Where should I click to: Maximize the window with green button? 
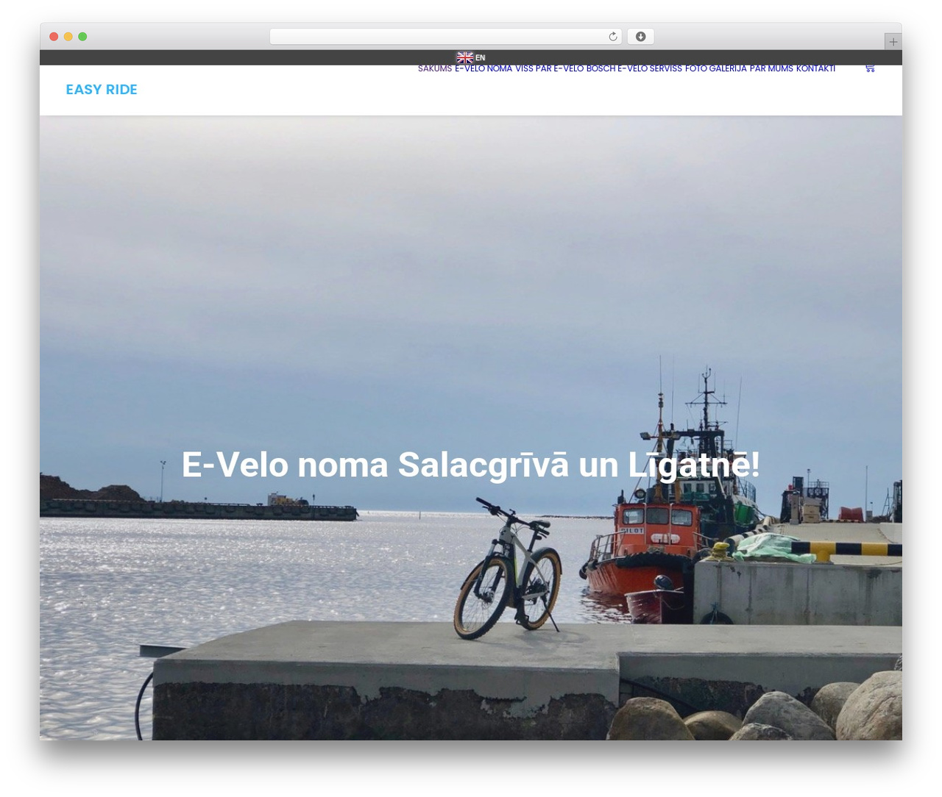(82, 37)
